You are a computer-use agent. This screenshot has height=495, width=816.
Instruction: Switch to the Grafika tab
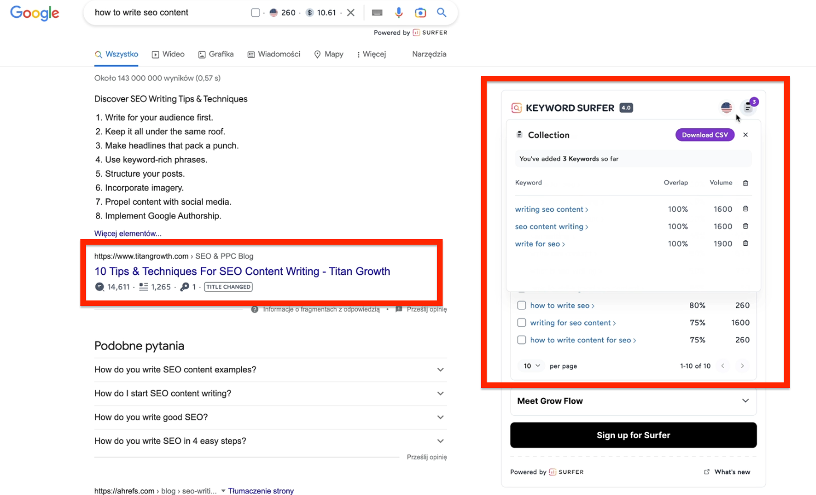[216, 54]
